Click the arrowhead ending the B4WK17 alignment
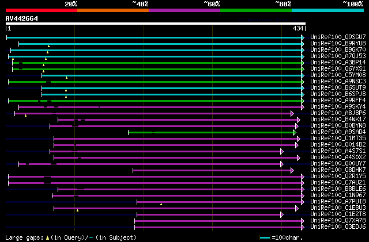The width and height of the screenshot is (369, 242). coord(299,120)
